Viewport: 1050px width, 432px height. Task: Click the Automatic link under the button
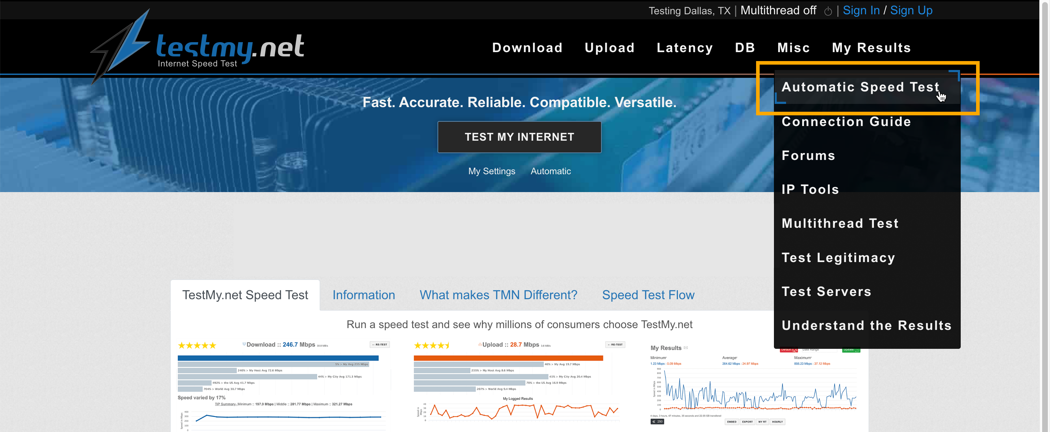[550, 171]
